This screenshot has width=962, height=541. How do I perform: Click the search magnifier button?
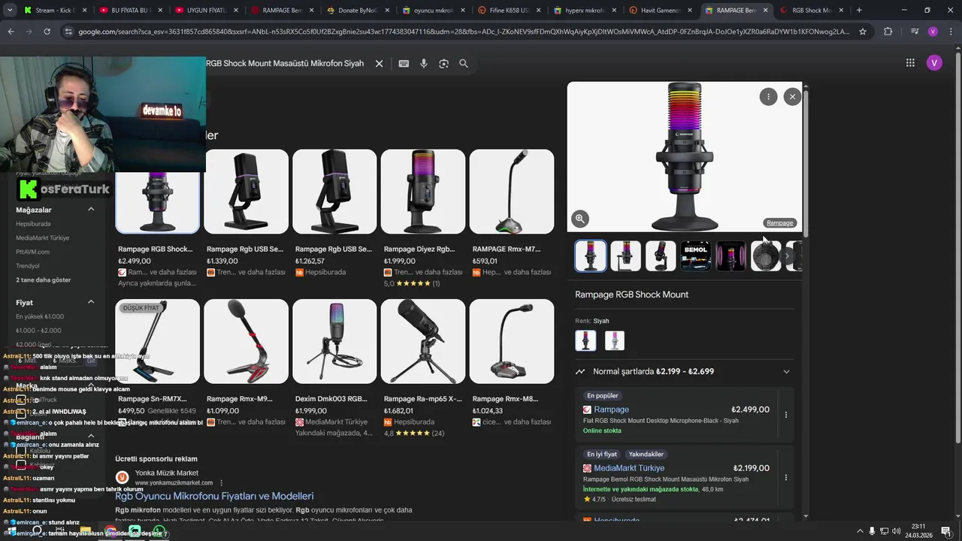coord(464,64)
